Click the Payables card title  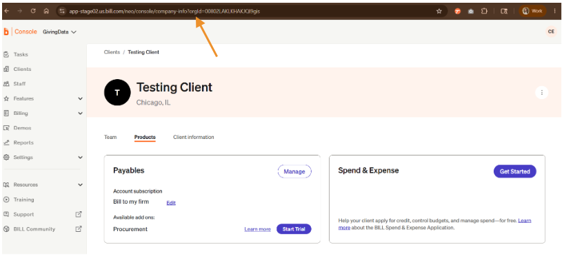click(129, 171)
